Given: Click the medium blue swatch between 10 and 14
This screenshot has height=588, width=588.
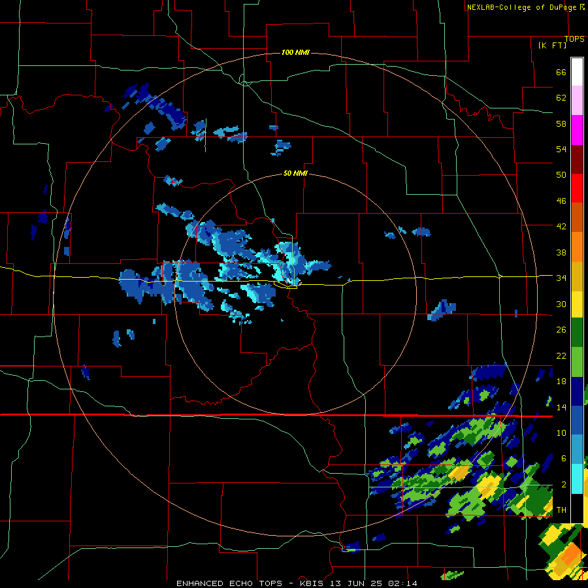Looking at the screenshot, I should click(x=577, y=420).
